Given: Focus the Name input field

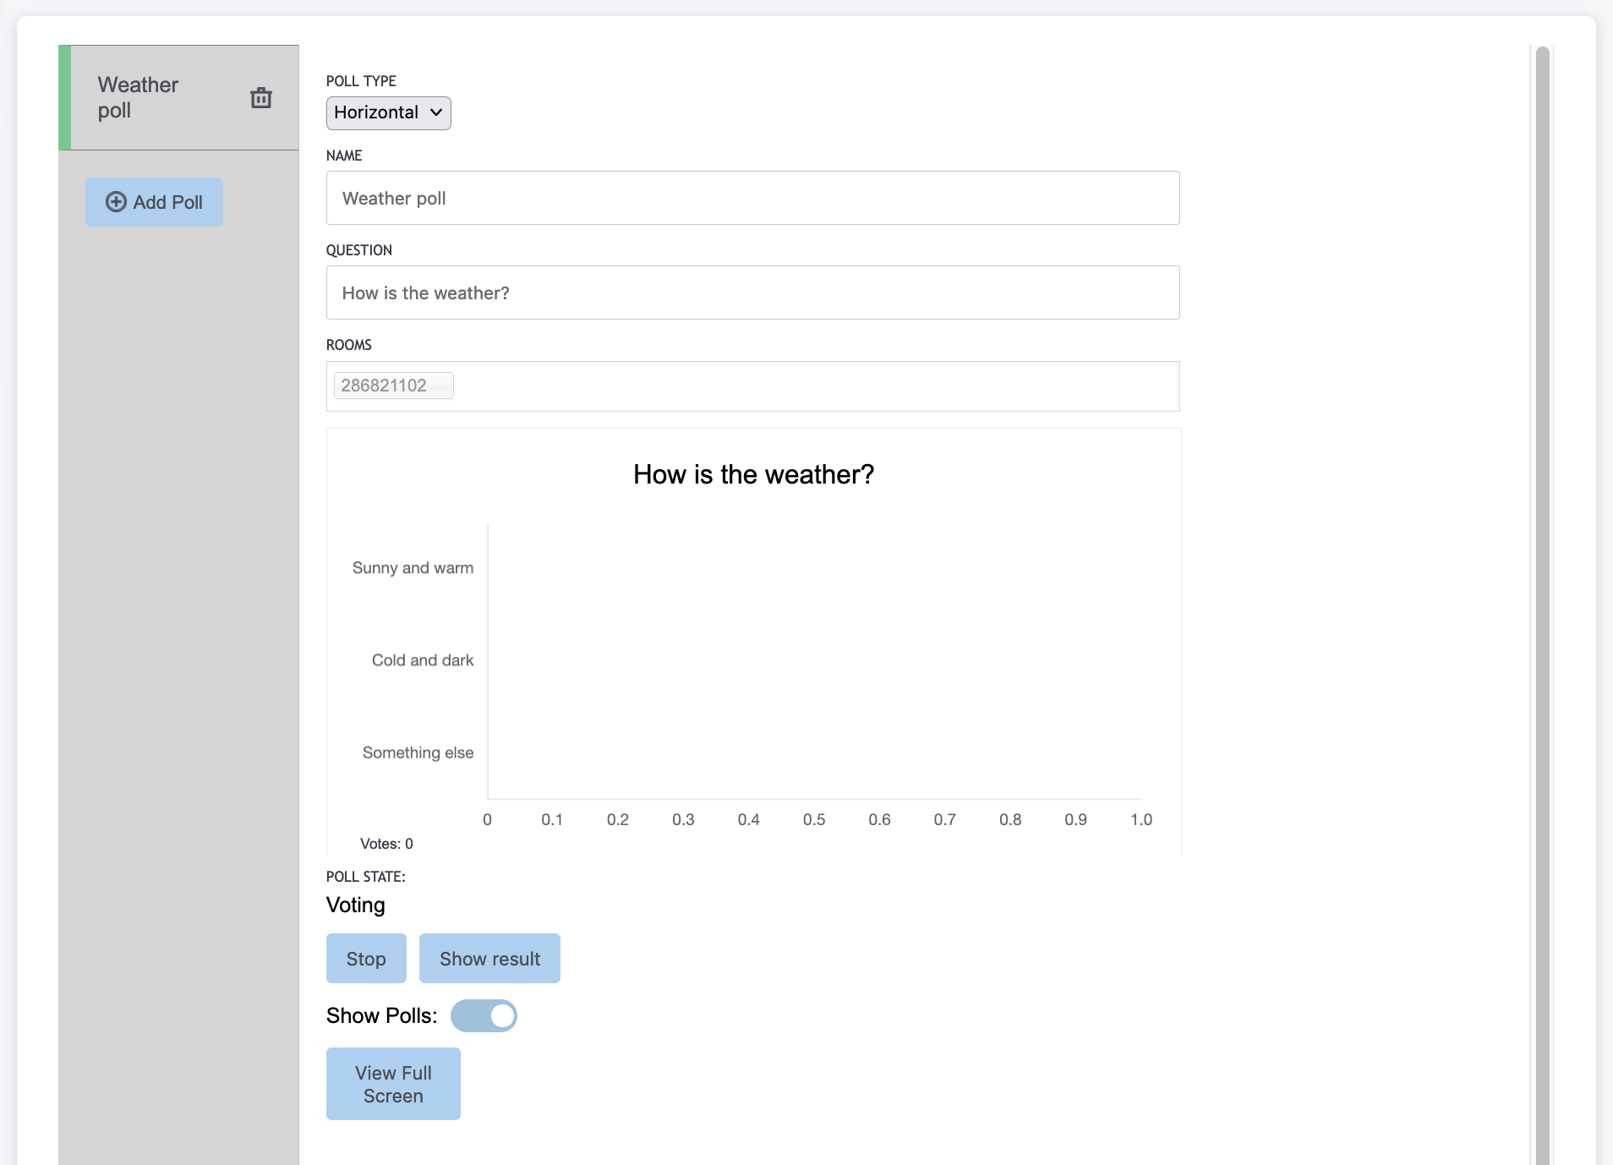Looking at the screenshot, I should tap(752, 199).
